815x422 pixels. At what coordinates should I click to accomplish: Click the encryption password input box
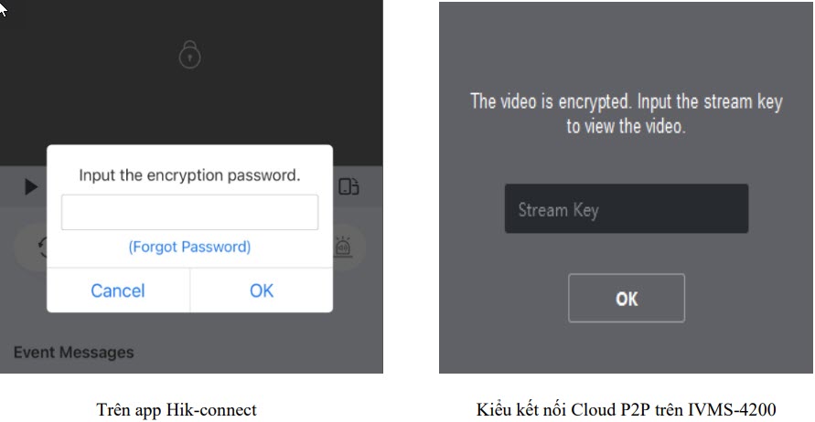189,212
